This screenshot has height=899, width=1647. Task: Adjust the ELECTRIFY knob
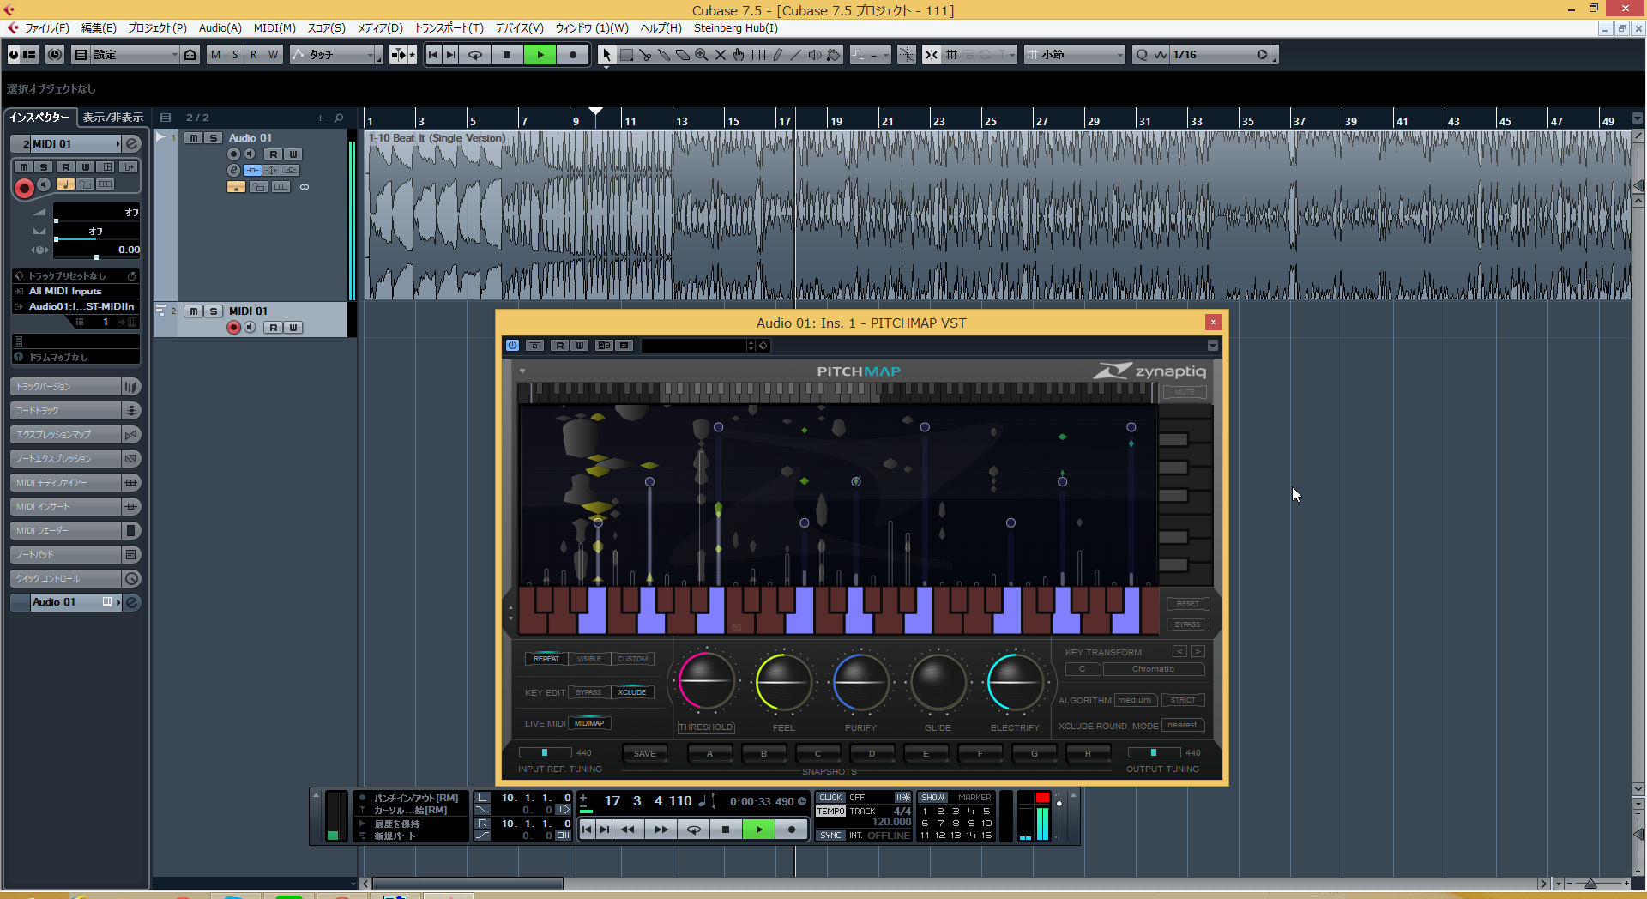(x=1016, y=683)
